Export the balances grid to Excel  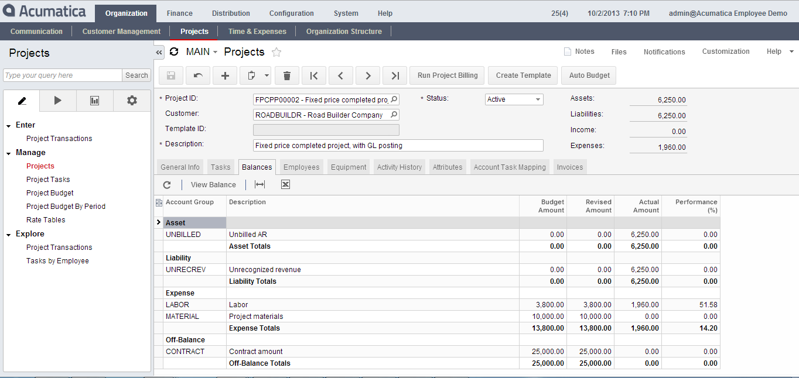(285, 184)
